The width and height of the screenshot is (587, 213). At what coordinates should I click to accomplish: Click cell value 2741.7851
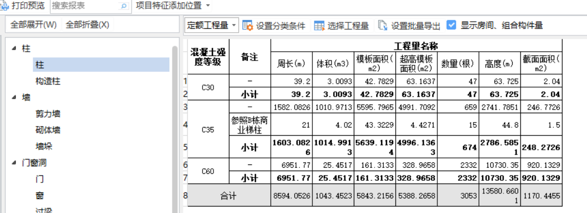[x=500, y=107]
